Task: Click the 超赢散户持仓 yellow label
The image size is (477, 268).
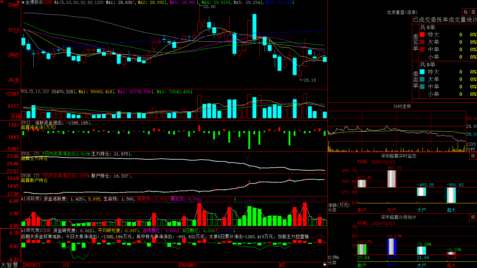Action: click(34, 180)
